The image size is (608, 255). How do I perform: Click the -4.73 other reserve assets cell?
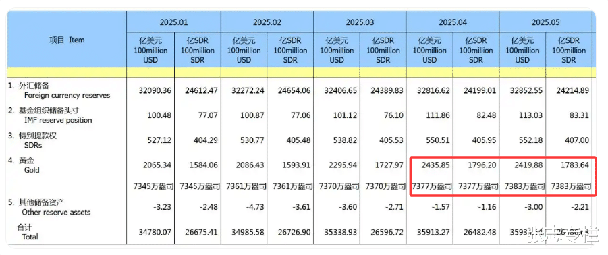(255, 207)
